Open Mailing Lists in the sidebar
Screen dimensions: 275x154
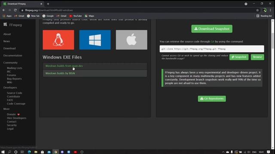point(15,68)
